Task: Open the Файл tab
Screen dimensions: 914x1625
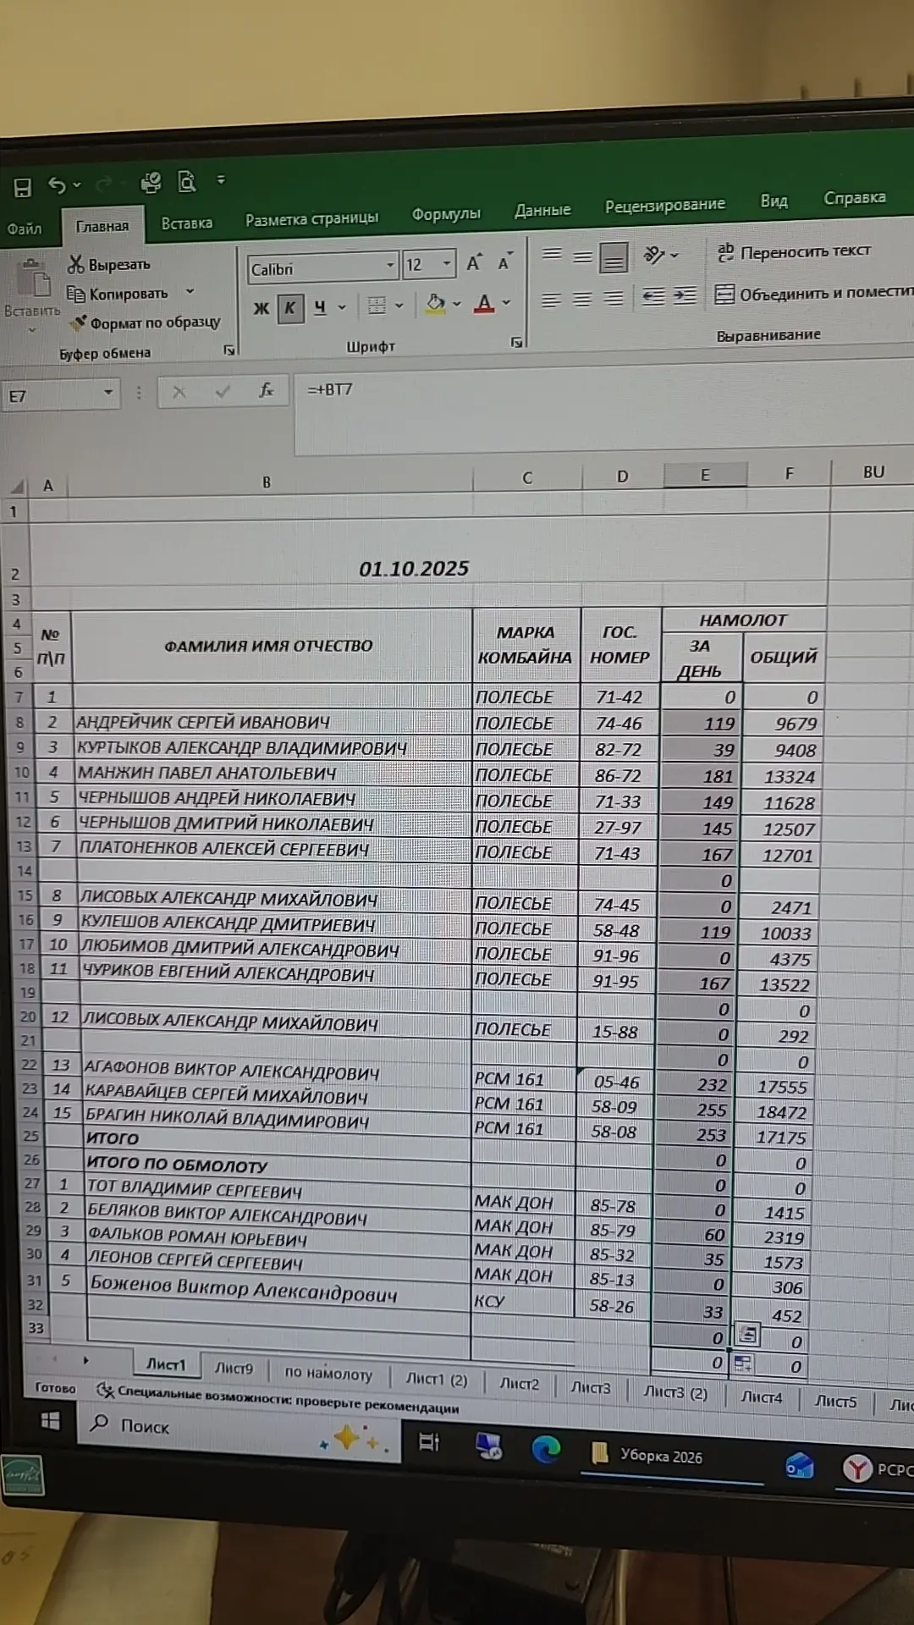Action: pyautogui.click(x=25, y=229)
